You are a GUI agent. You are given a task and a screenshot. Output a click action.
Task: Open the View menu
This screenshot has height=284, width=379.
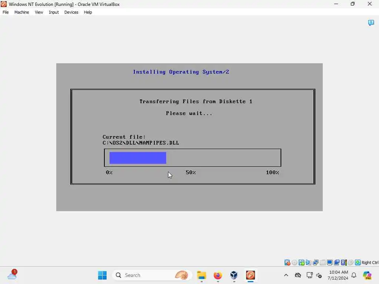pos(39,12)
